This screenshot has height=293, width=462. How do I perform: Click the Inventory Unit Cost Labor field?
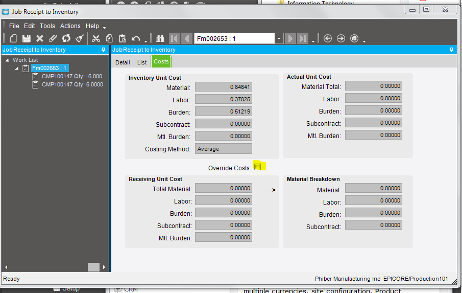click(223, 99)
